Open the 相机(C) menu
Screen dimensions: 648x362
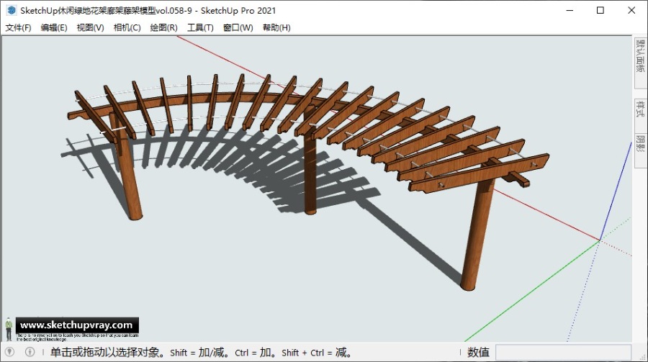click(x=127, y=27)
